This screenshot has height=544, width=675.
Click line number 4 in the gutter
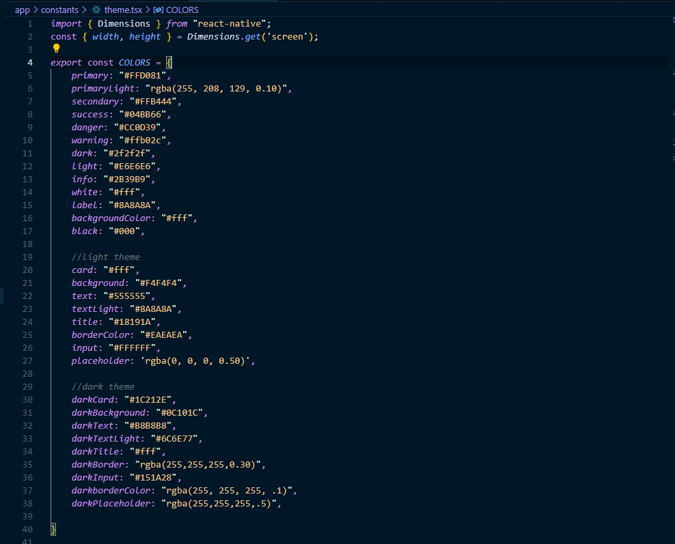pyautogui.click(x=29, y=63)
